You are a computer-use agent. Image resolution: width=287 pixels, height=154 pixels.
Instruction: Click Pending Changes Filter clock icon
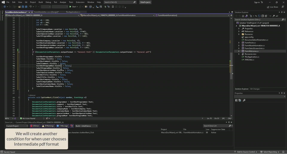251,16
